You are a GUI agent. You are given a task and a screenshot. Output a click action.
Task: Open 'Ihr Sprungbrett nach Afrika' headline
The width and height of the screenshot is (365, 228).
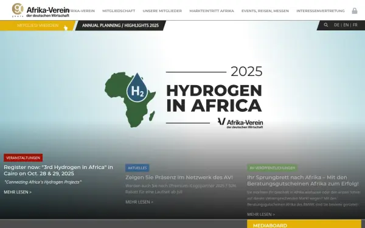[x=303, y=181]
